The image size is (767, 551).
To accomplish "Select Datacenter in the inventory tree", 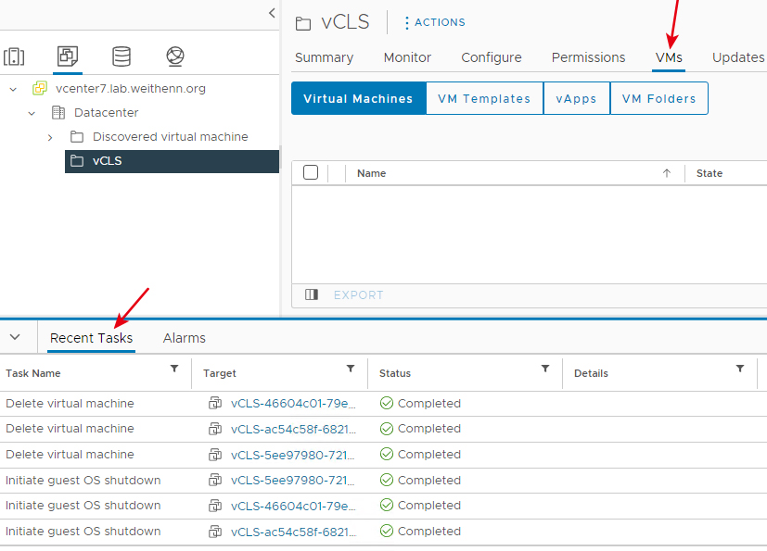I will [x=106, y=112].
